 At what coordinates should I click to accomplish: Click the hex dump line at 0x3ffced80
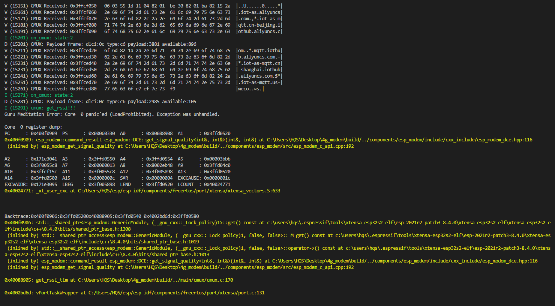(x=112, y=88)
